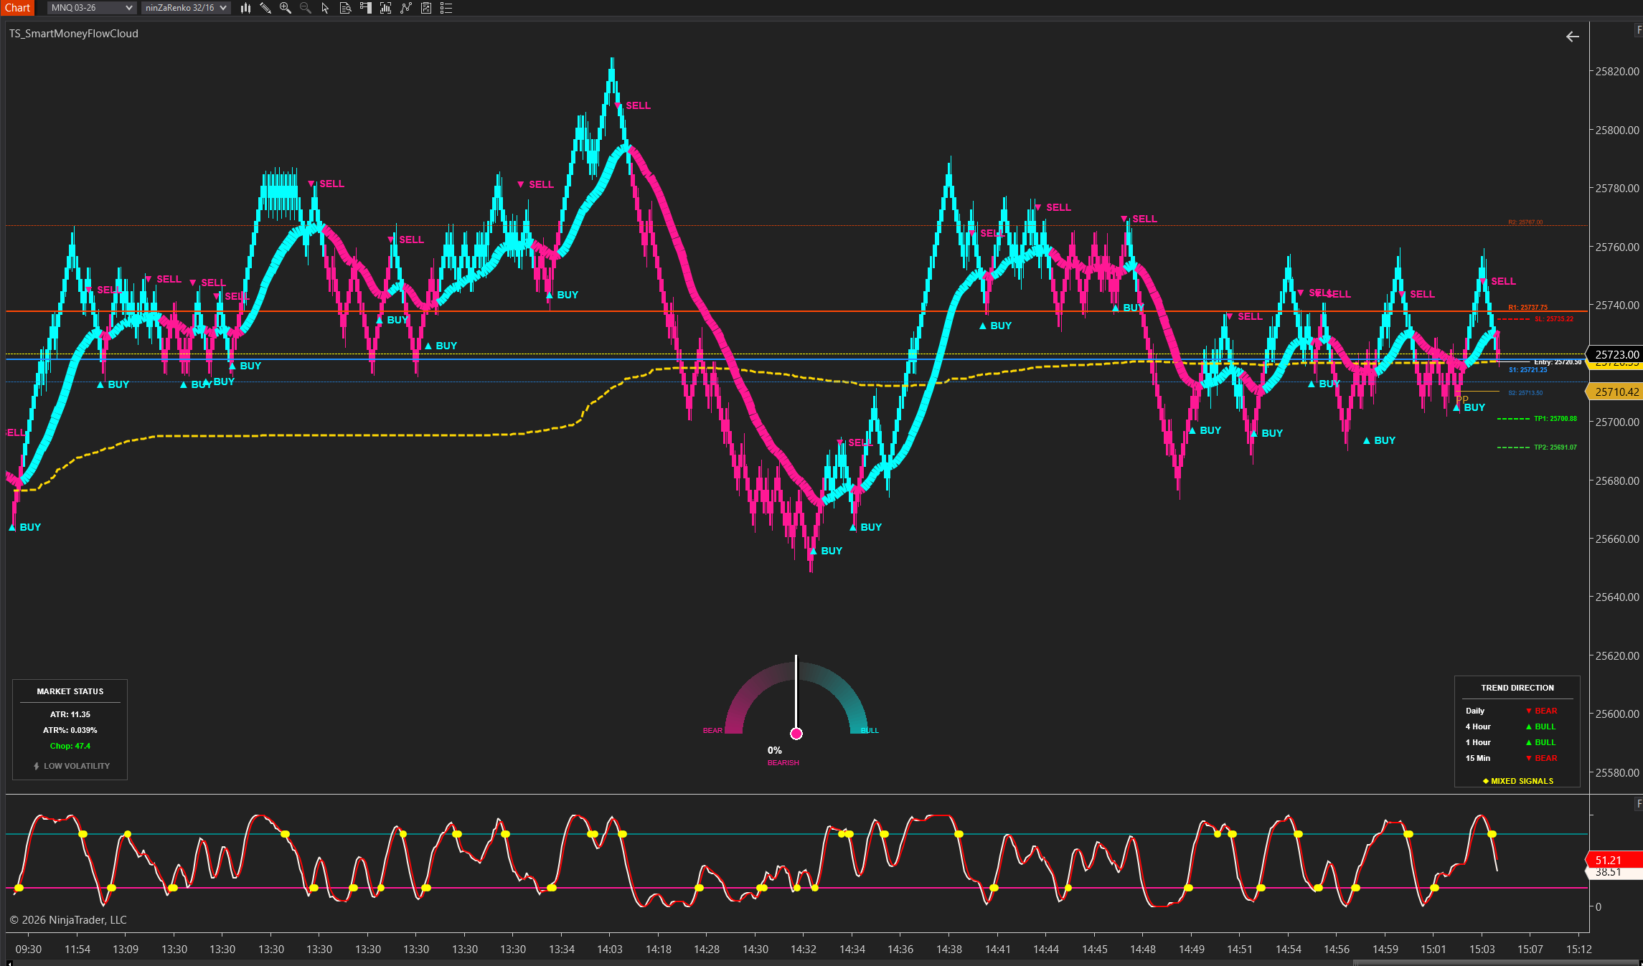
Task: Click the 1 Hour BULL trend row
Action: [x=1512, y=742]
